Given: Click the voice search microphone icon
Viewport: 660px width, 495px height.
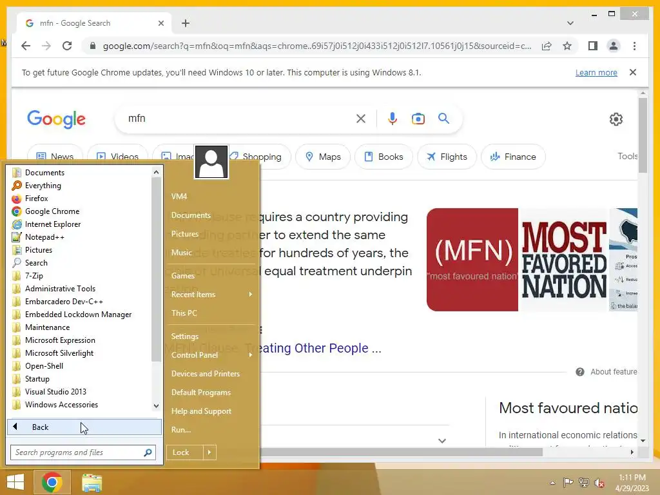Looking at the screenshot, I should coord(393,119).
